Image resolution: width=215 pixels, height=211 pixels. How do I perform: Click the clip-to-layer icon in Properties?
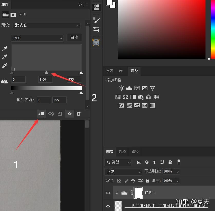(41, 114)
